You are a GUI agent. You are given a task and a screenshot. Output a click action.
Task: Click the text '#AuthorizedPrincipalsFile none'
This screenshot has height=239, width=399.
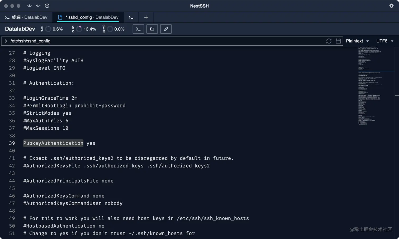coord(68,181)
